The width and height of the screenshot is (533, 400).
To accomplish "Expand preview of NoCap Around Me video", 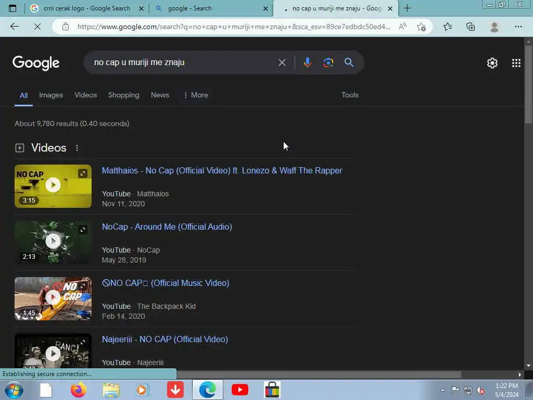I will click(83, 230).
